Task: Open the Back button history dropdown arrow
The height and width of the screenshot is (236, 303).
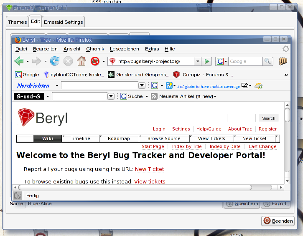Action: tap(28, 62)
